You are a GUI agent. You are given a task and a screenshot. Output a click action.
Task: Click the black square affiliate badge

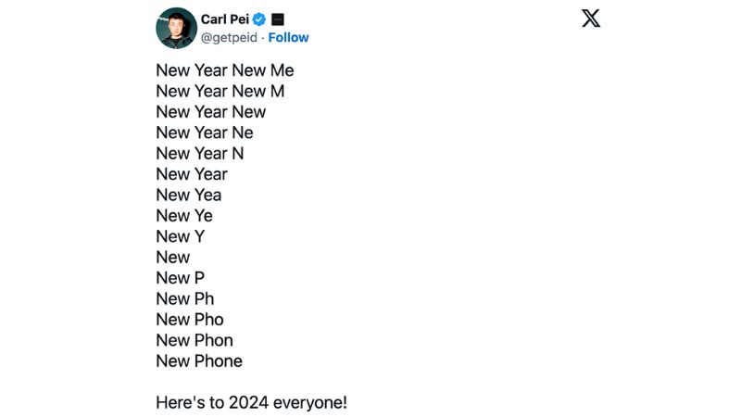tap(278, 19)
